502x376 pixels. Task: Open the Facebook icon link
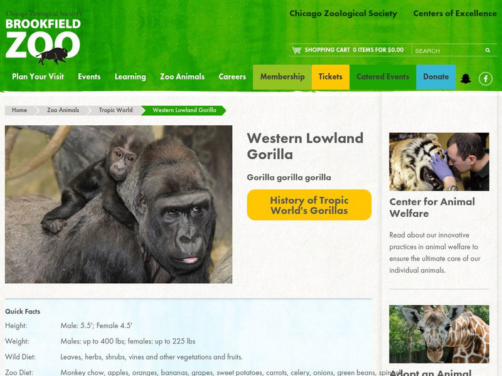click(485, 78)
